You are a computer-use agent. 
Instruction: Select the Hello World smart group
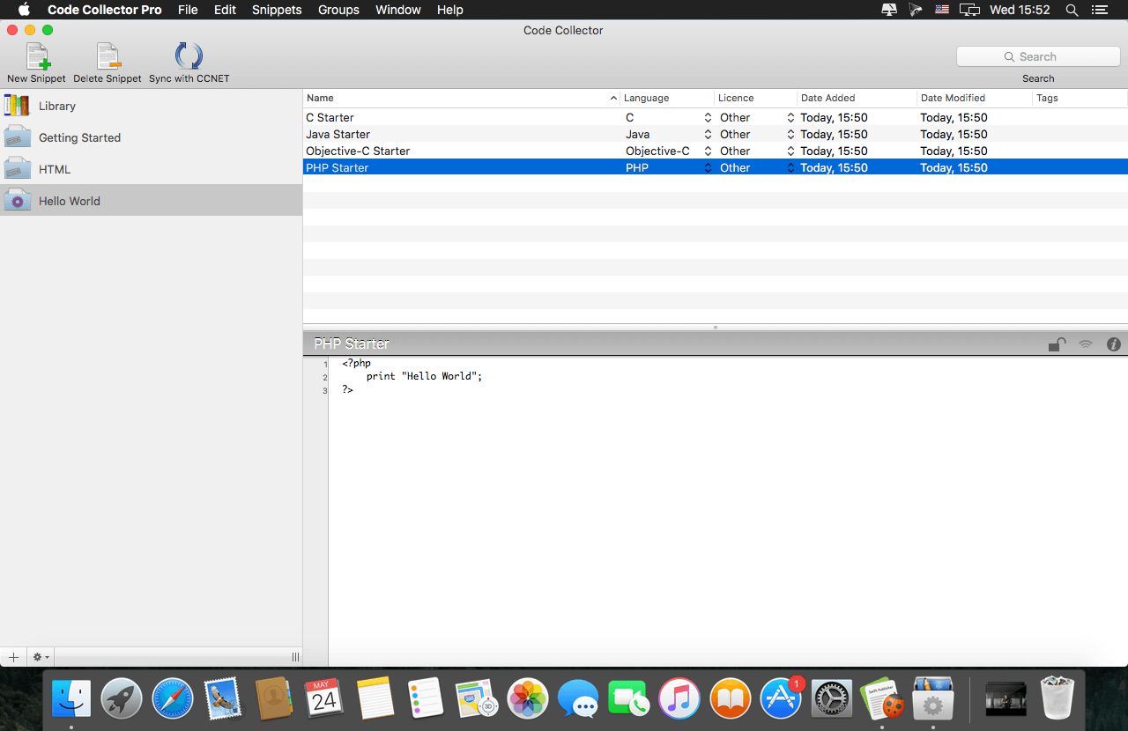point(151,201)
